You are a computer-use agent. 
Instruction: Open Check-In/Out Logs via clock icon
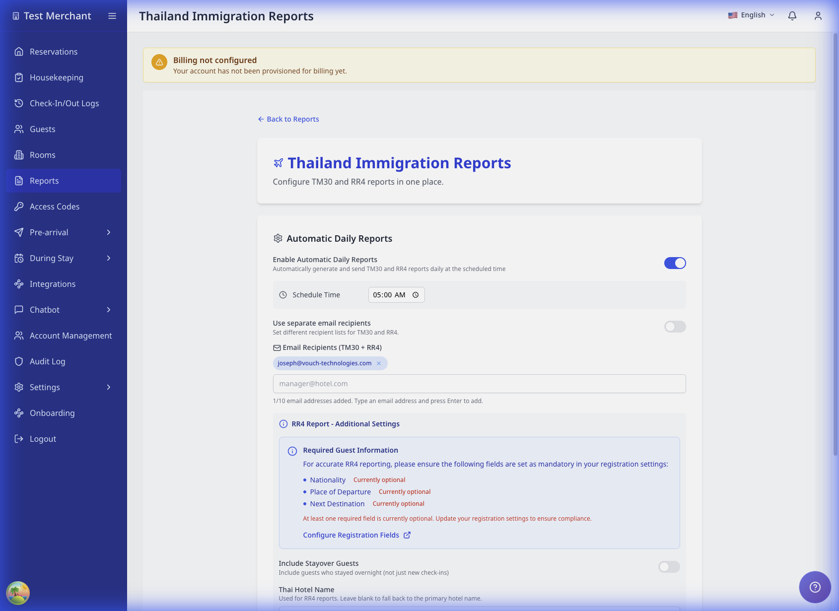tap(19, 103)
